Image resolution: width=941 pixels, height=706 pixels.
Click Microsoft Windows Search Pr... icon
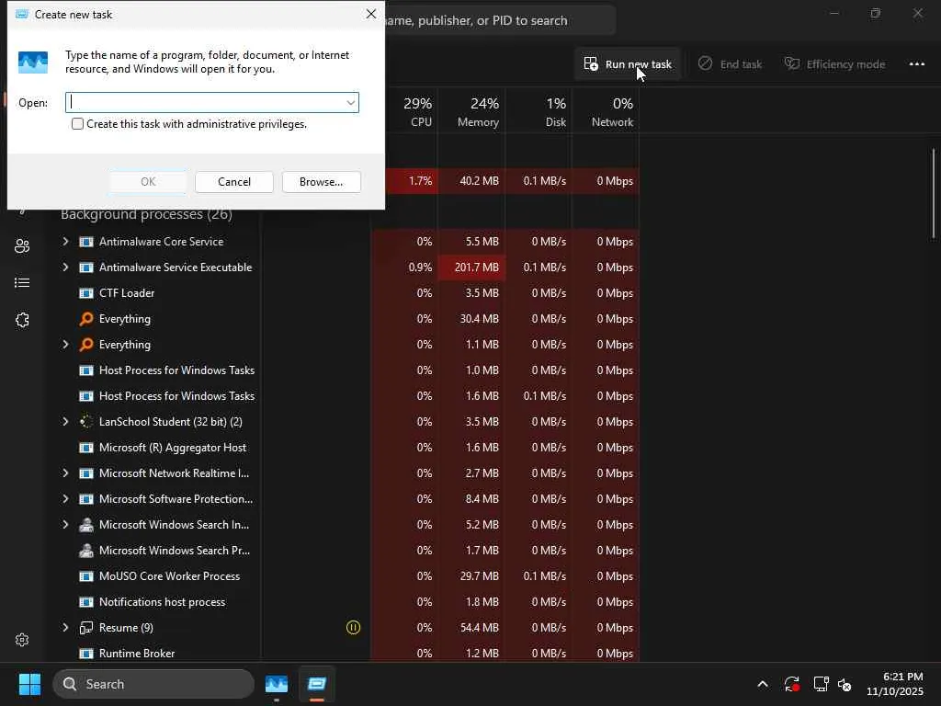[86, 550]
